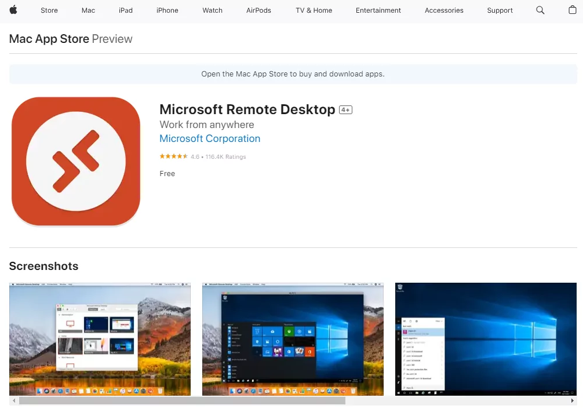
Task: Open the Microsoft Corporation developer link
Action: point(210,138)
